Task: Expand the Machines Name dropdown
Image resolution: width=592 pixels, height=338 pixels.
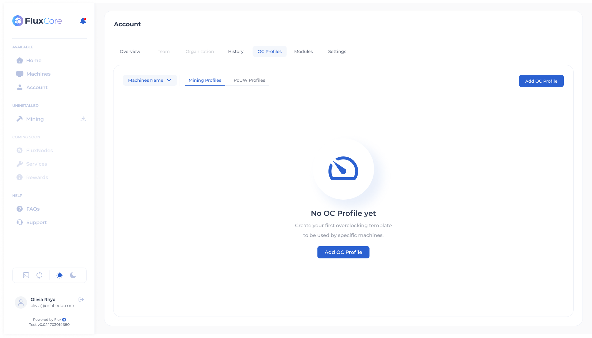Action: pos(150,80)
